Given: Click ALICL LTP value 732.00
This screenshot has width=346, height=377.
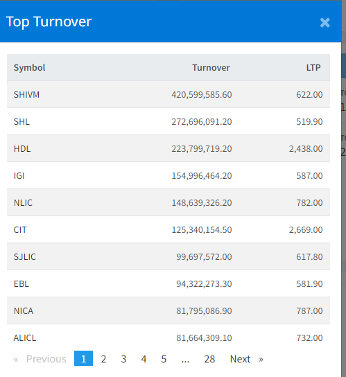Looking at the screenshot, I should pos(309,338).
